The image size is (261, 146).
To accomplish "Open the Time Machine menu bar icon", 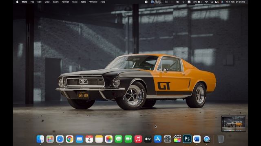I will (166, 2).
